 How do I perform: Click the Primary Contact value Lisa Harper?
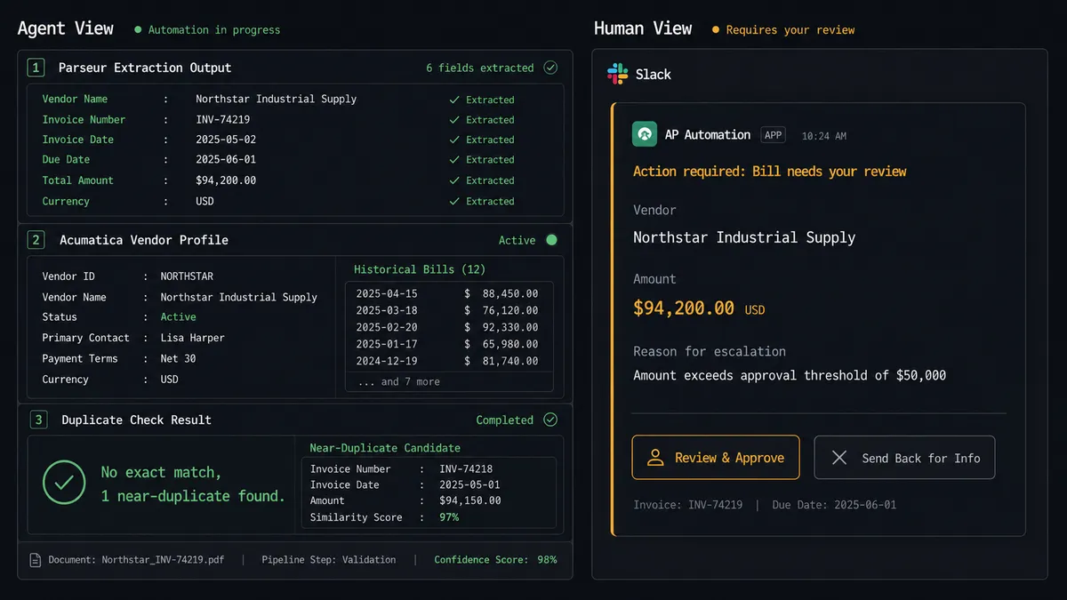click(x=192, y=338)
